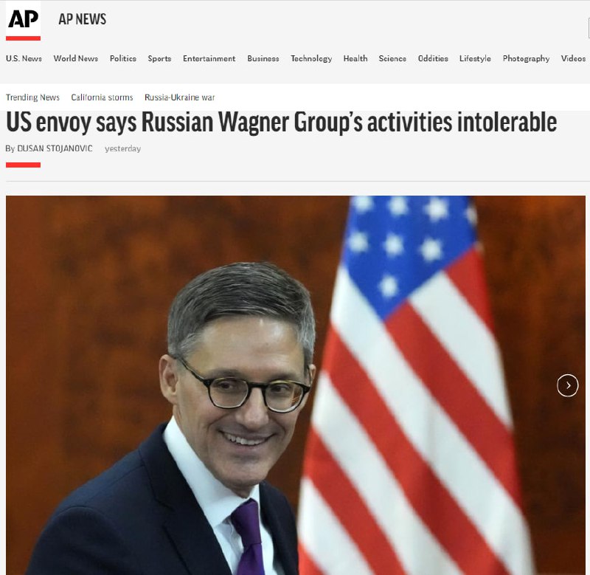The image size is (590, 575).
Task: Open the Photography section
Action: pyautogui.click(x=526, y=58)
